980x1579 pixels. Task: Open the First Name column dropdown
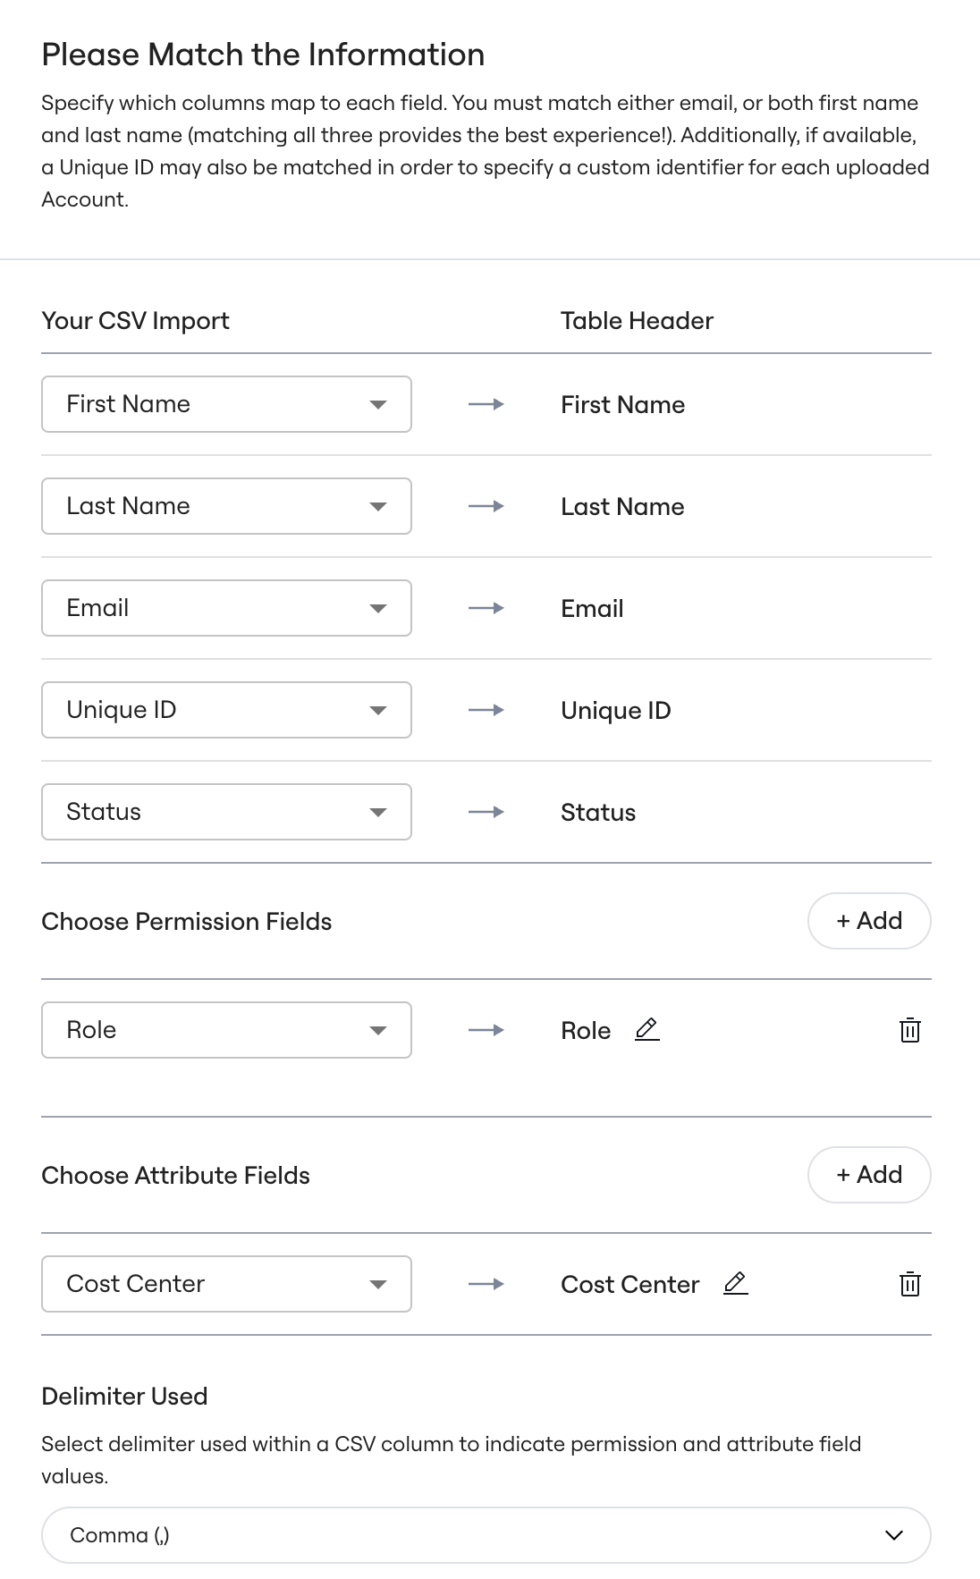(226, 404)
